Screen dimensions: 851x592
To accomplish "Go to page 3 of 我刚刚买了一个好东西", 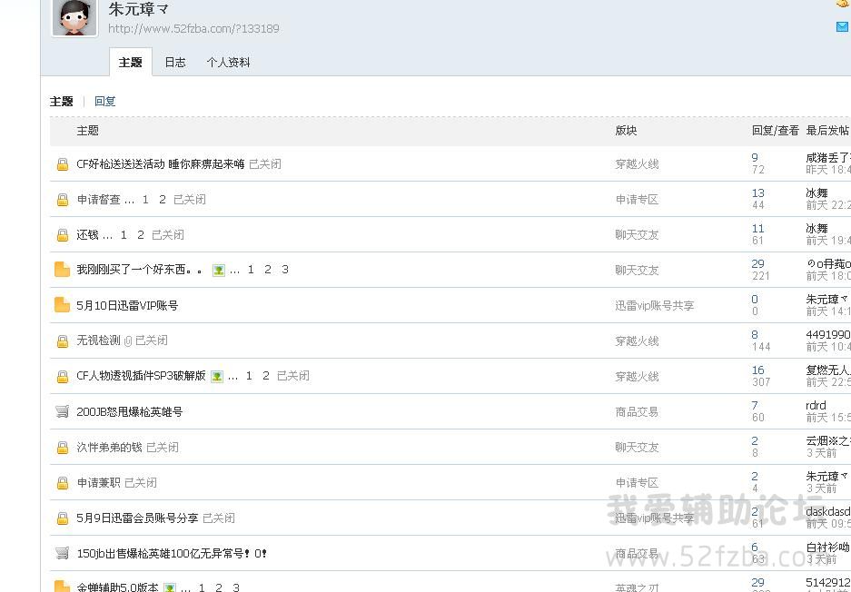I will [285, 269].
